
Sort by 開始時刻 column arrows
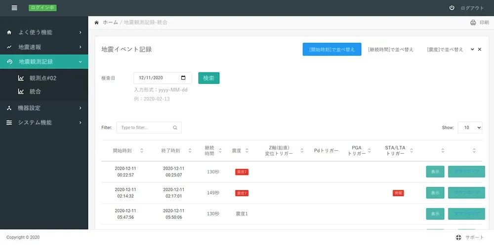(x=141, y=151)
